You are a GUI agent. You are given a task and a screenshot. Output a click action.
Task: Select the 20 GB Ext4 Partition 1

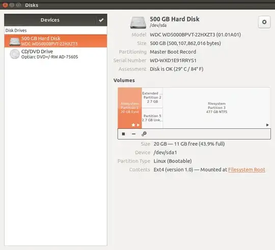pos(130,107)
